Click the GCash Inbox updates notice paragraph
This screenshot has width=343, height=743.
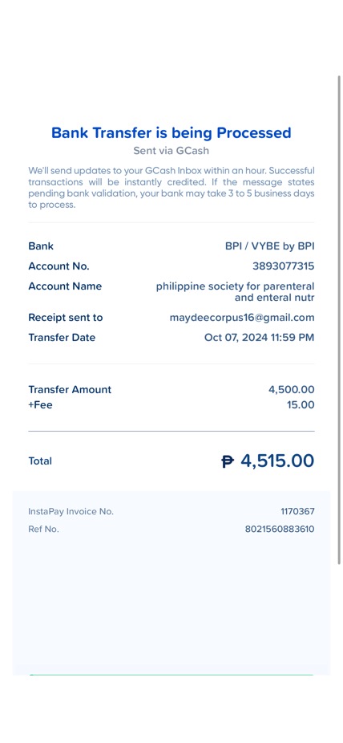[171, 188]
